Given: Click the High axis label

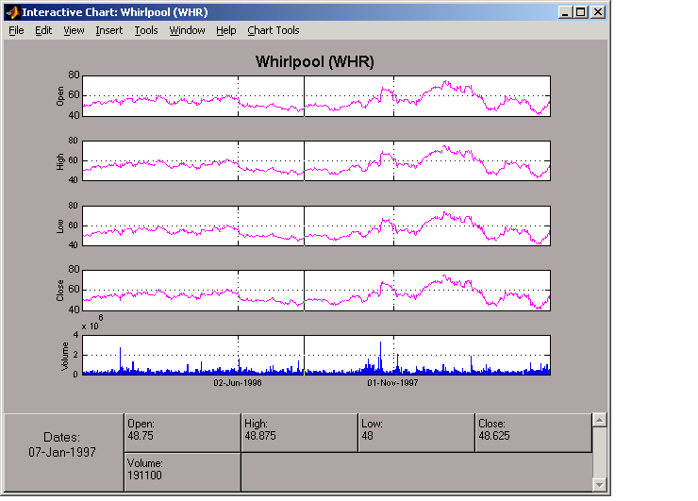Looking at the screenshot, I should (60, 161).
